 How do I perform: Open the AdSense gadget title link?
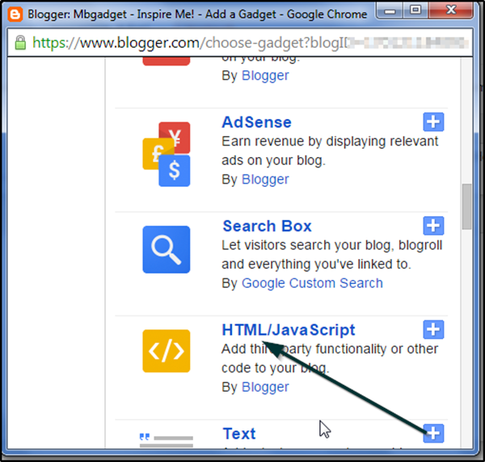tap(257, 122)
